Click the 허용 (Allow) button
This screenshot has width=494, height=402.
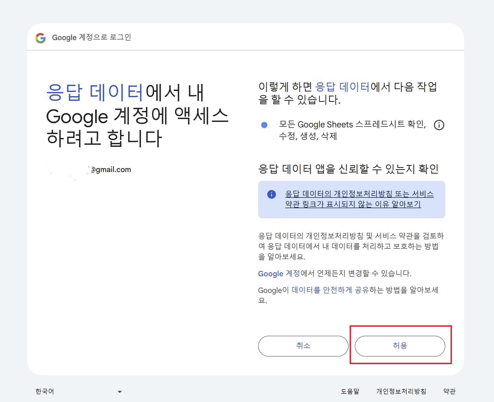tap(400, 346)
